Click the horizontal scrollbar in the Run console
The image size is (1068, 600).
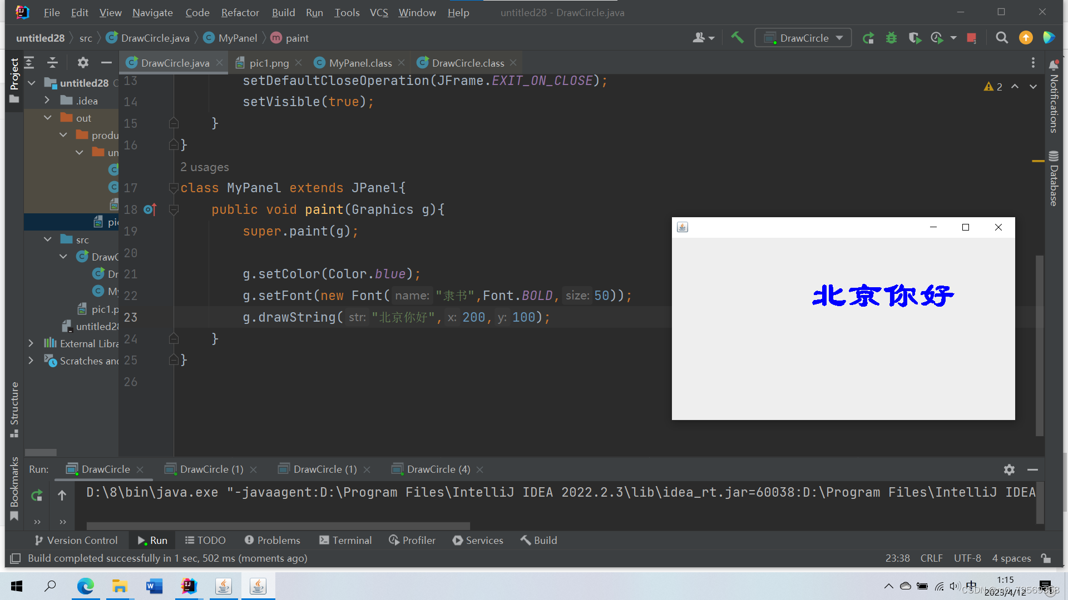(x=278, y=526)
